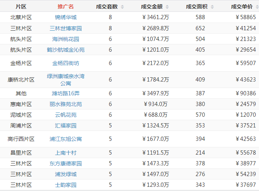259x191 pixels.
Task: Sort by 成交单价 arrow icon
Action: click(257, 7)
